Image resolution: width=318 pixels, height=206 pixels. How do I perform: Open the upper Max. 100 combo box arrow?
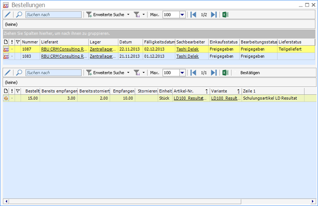click(x=182, y=14)
